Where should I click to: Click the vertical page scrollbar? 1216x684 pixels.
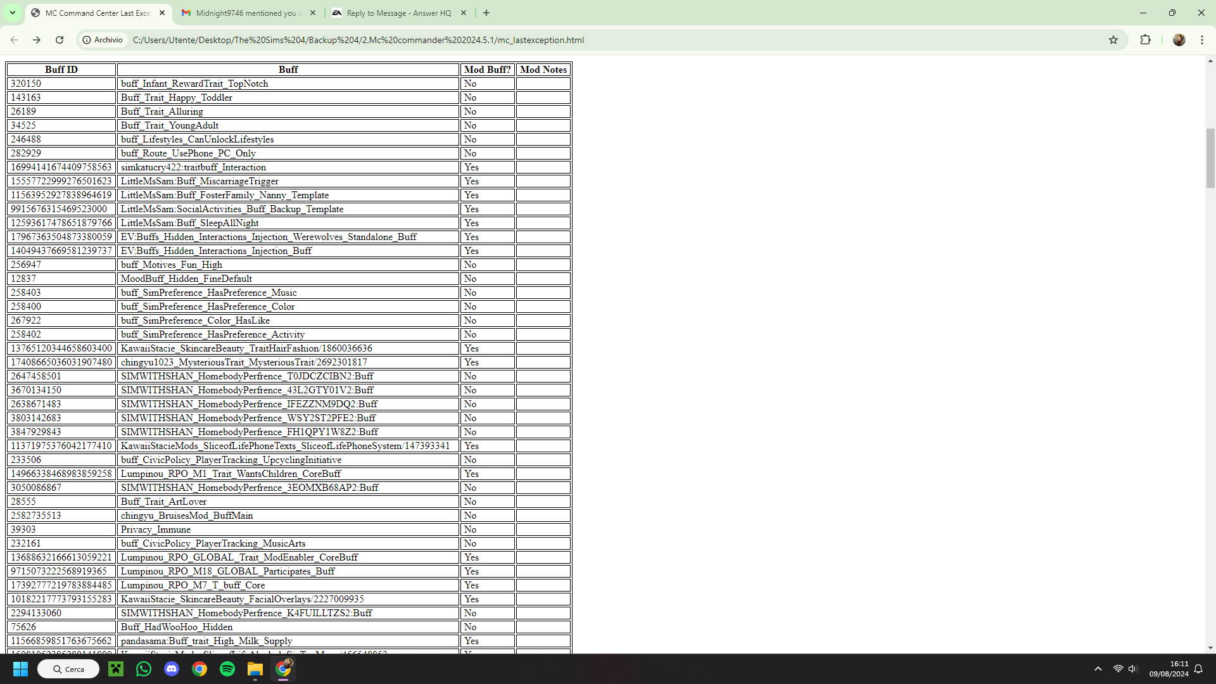point(1210,158)
